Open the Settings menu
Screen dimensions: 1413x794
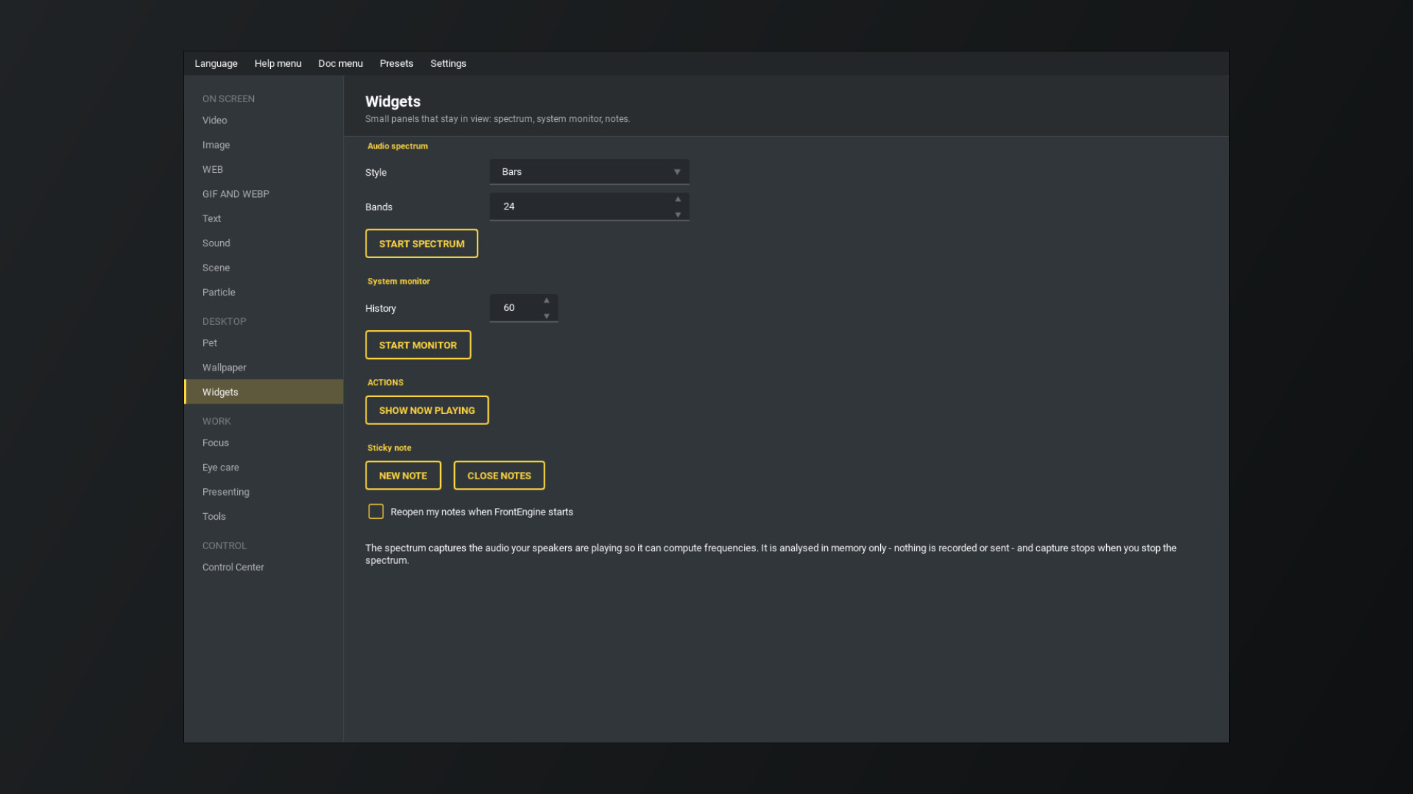point(447,63)
